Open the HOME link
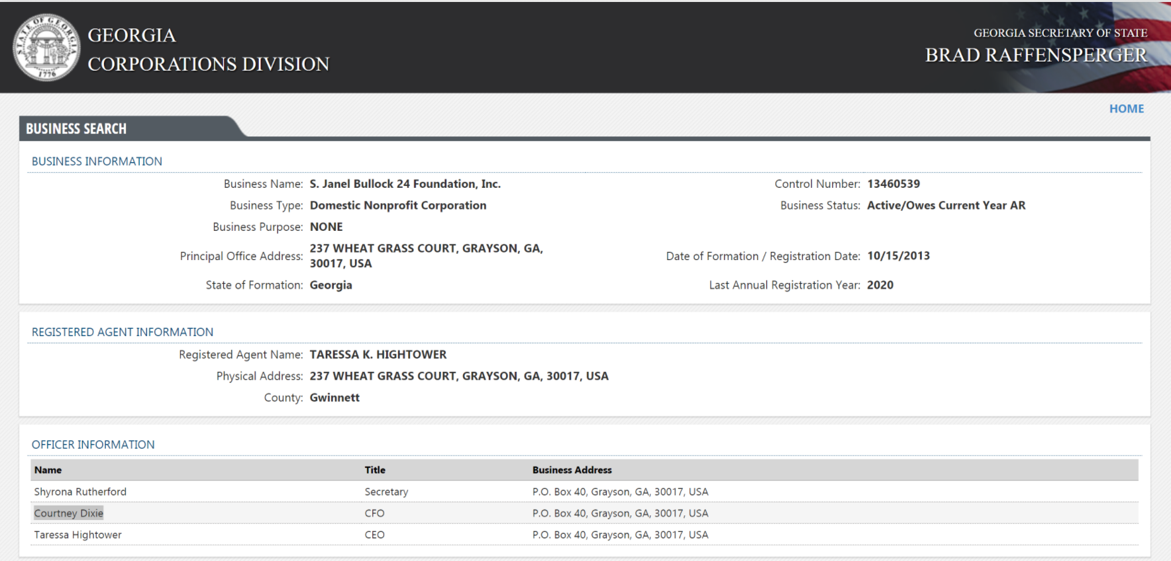This screenshot has width=1171, height=561. click(1126, 108)
